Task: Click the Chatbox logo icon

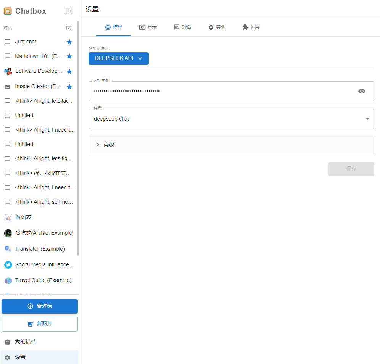Action: coord(8,11)
